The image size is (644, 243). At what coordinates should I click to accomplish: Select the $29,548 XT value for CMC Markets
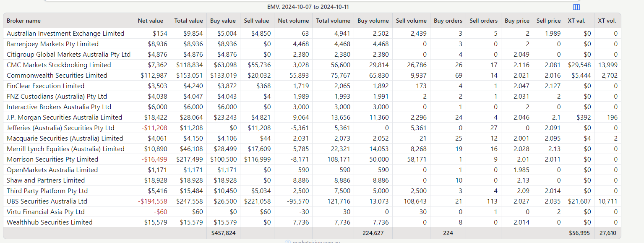tap(579, 65)
